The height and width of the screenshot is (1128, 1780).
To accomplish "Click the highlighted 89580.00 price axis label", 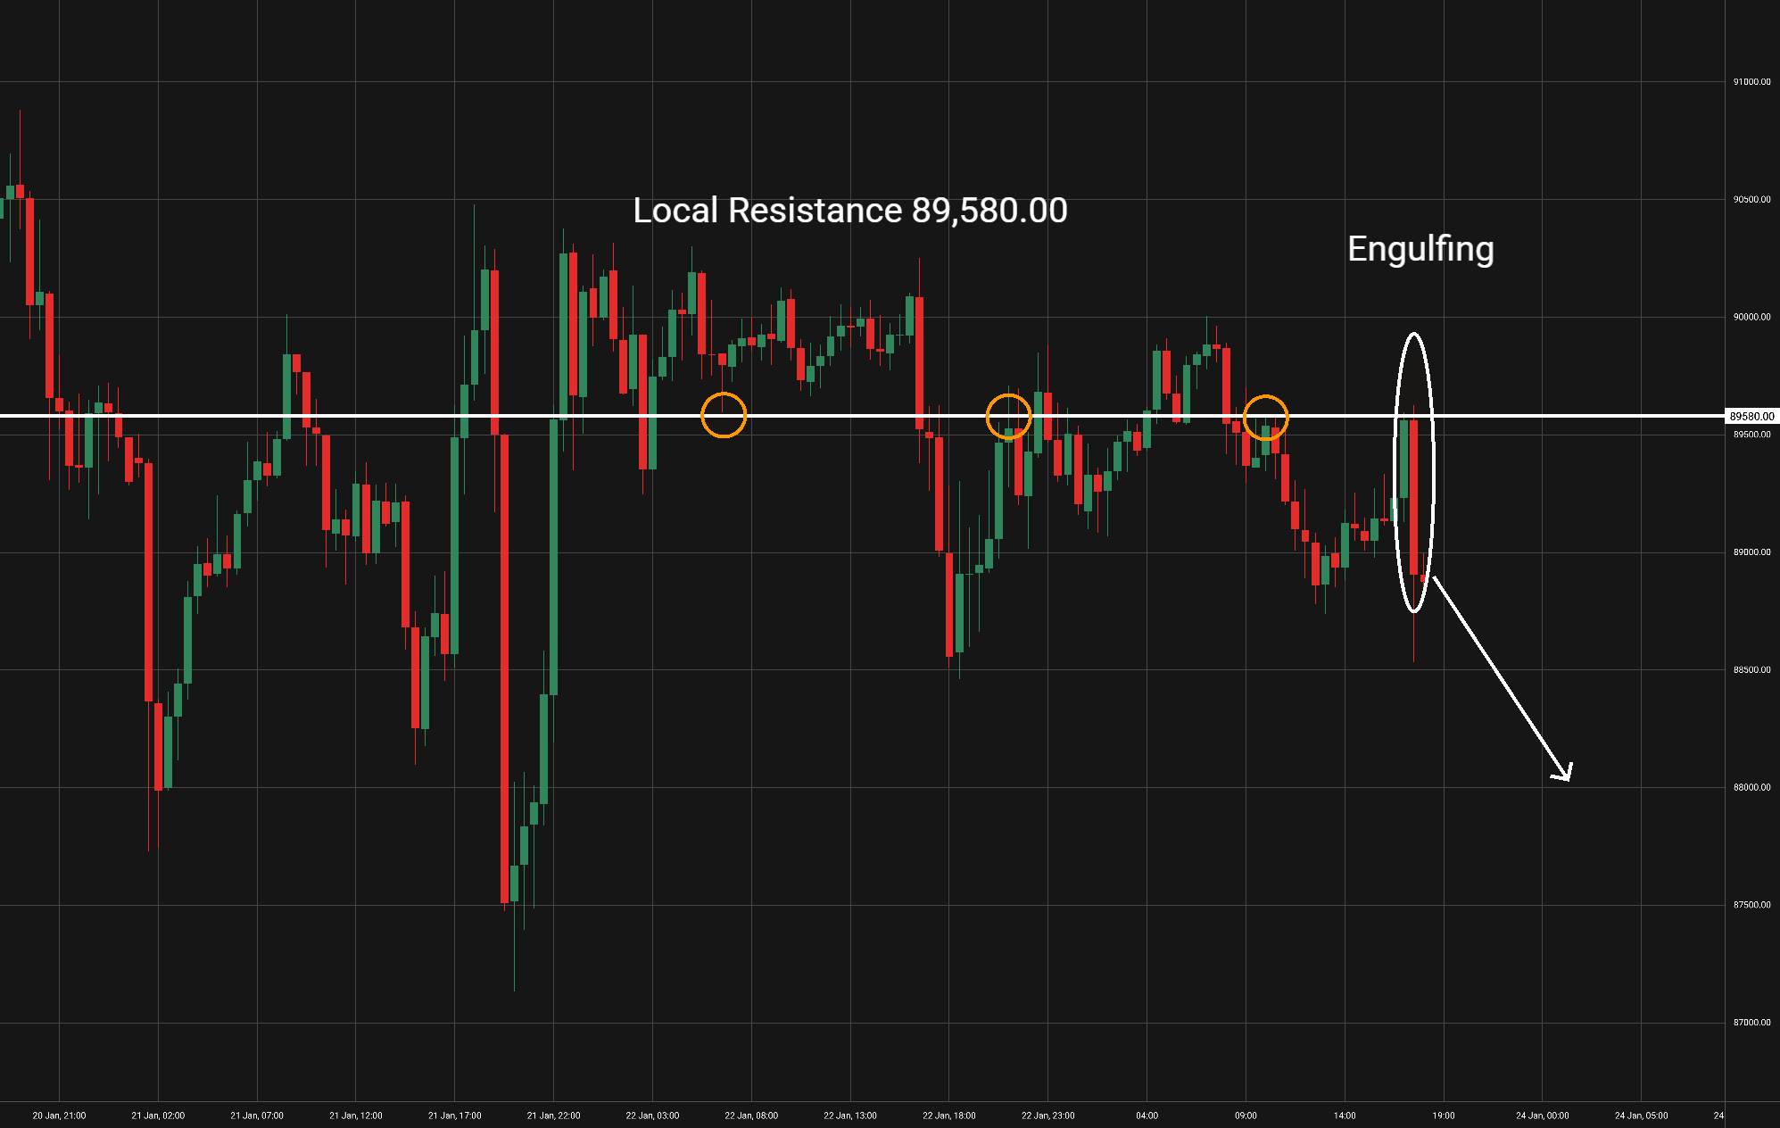I will (1751, 417).
